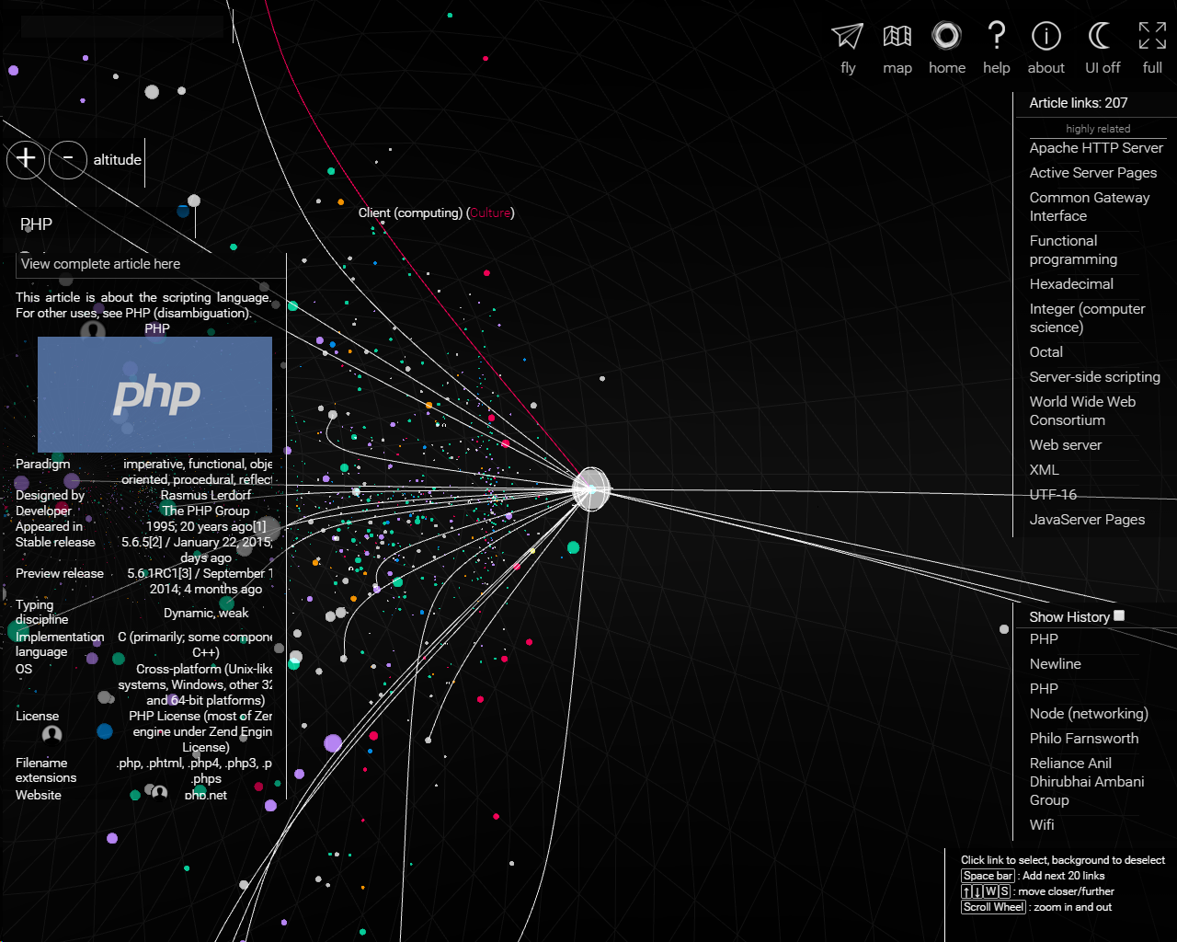Click PHP (disambiguation) text in article
Viewport: 1177px width, 942px height.
(x=187, y=313)
